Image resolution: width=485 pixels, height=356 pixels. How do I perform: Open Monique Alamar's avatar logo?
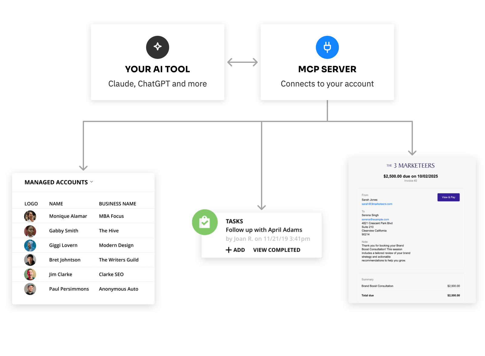click(30, 216)
